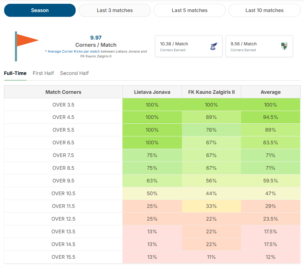Click the orange corner flag icon
The height and width of the screenshot is (268, 304).
point(27,46)
